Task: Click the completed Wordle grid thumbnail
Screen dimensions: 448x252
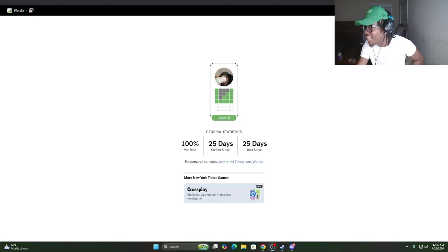Action: (224, 99)
